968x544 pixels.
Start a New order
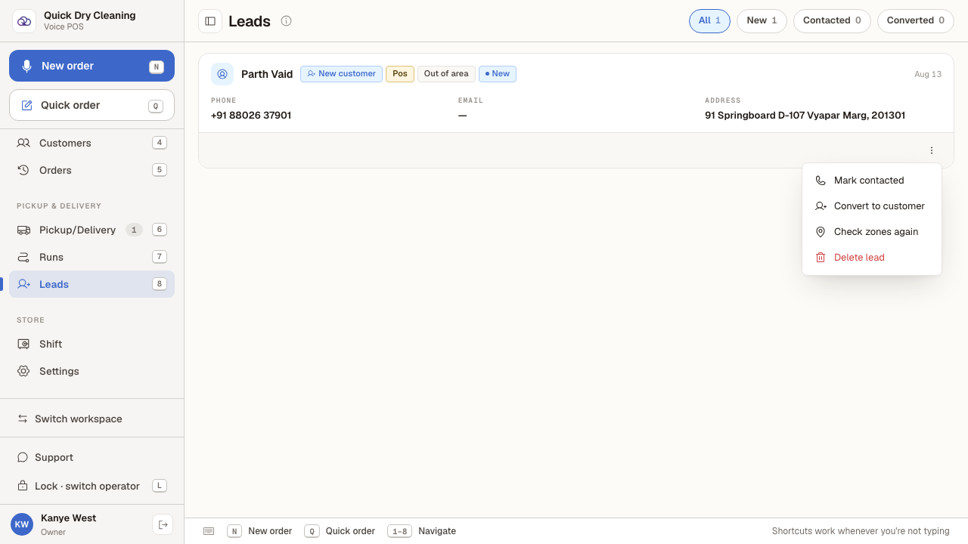pyautogui.click(x=92, y=66)
